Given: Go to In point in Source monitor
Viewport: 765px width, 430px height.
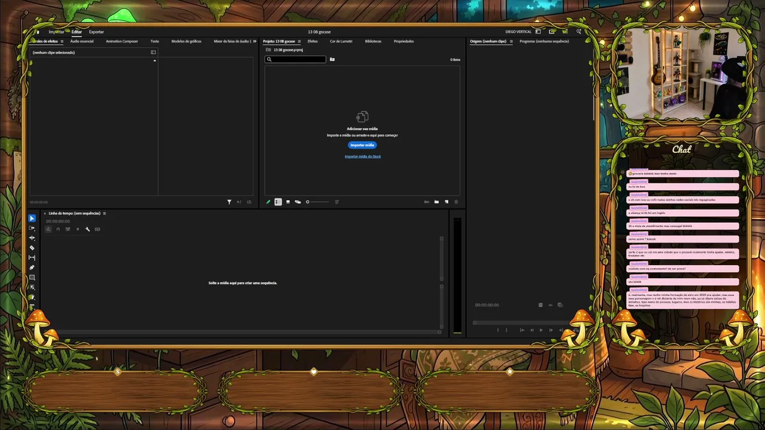Looking at the screenshot, I should click(522, 330).
